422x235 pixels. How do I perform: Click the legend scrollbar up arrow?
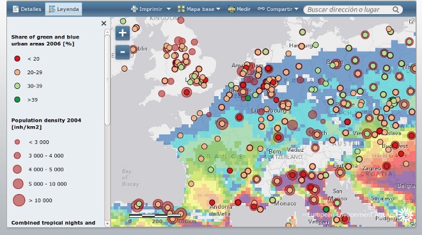pyautogui.click(x=107, y=32)
